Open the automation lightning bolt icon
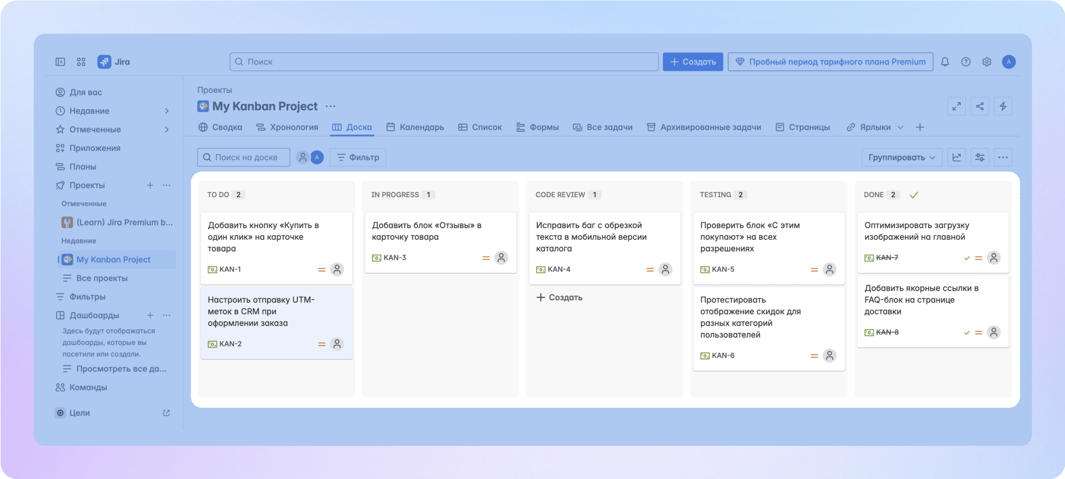 click(1003, 107)
